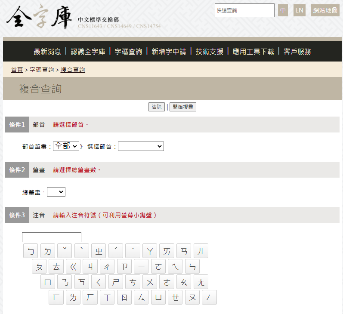Click the ㄌ key

[x=73, y=297]
